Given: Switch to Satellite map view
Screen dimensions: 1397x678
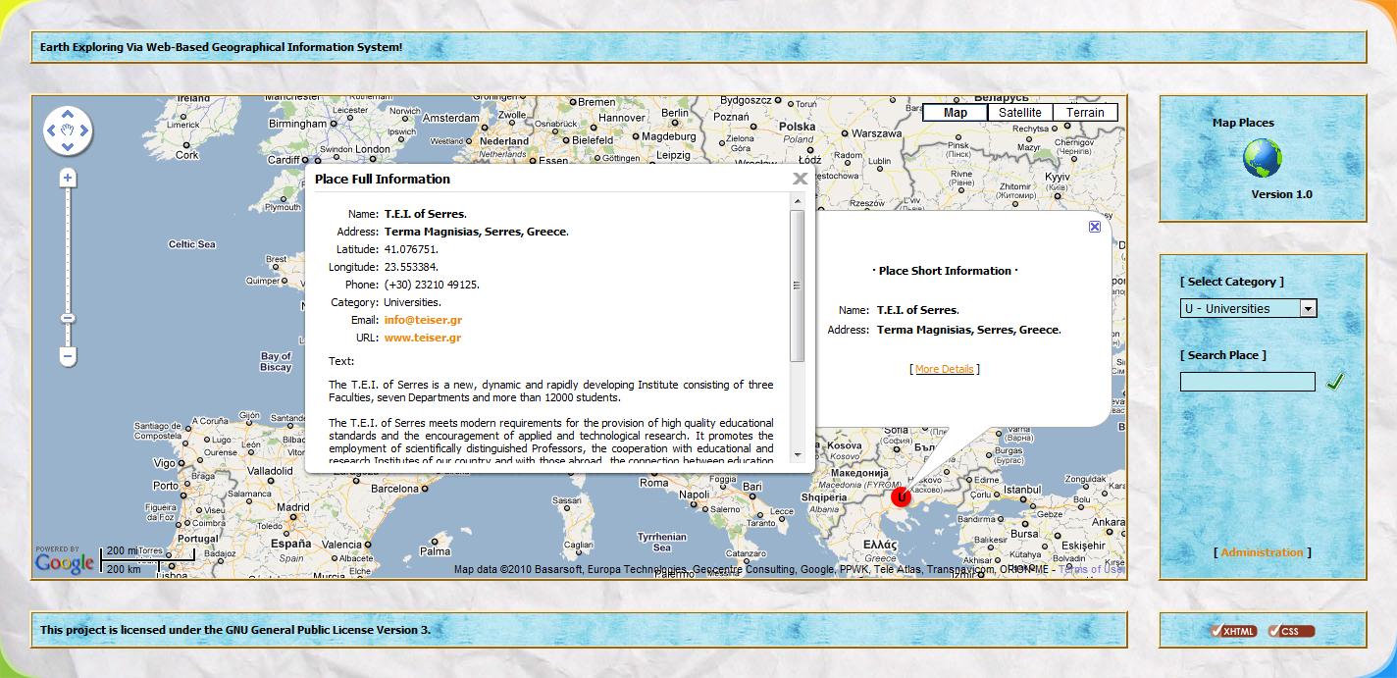Looking at the screenshot, I should click(1019, 113).
